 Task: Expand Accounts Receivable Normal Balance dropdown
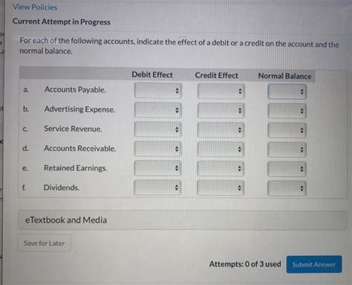coord(287,150)
